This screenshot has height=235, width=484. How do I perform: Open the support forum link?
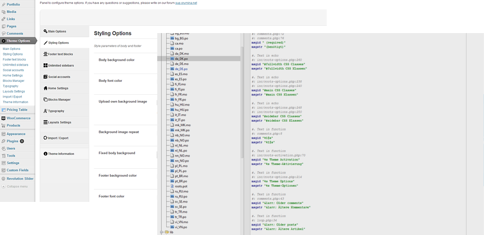click(182, 3)
